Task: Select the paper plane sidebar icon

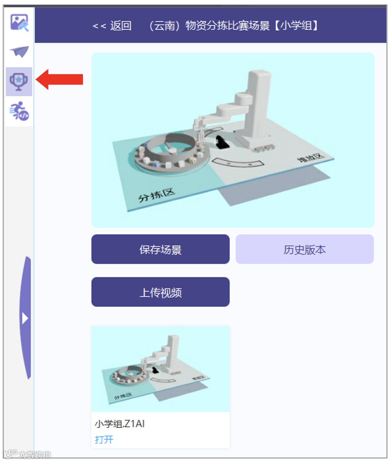Action: pos(19,51)
